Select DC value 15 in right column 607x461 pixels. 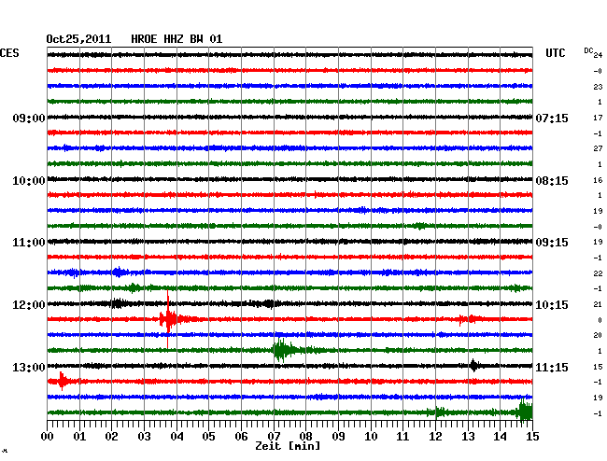[598, 367]
